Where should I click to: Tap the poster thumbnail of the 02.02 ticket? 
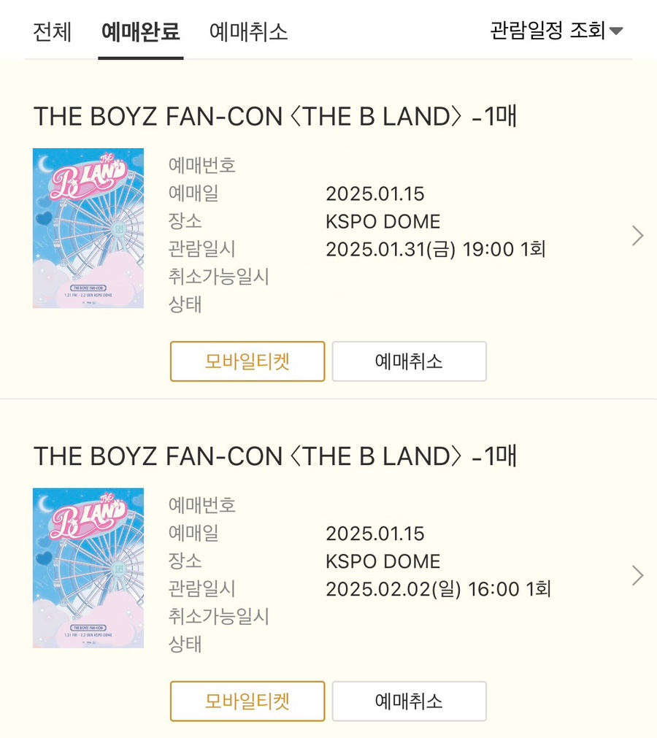tap(88, 568)
